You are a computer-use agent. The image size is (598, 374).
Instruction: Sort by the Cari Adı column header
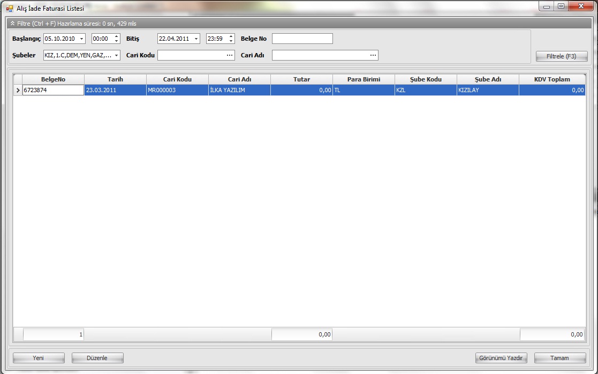pyautogui.click(x=239, y=79)
